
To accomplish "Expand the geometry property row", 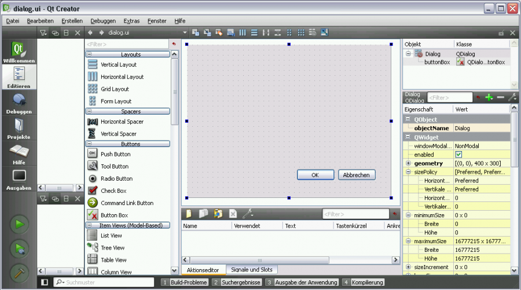I will pos(409,163).
